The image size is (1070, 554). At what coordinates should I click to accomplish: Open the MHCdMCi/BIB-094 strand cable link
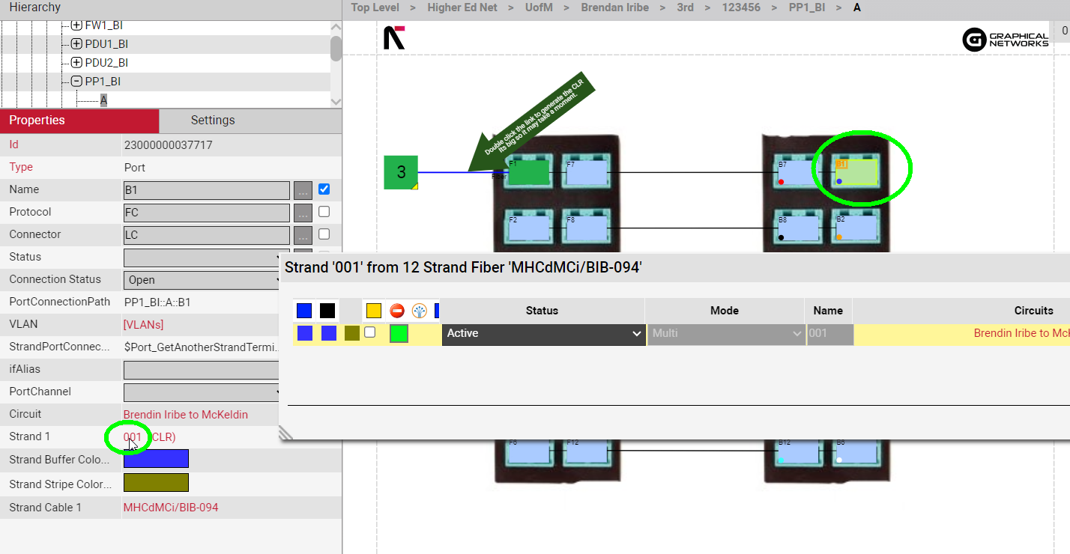pyautogui.click(x=171, y=508)
